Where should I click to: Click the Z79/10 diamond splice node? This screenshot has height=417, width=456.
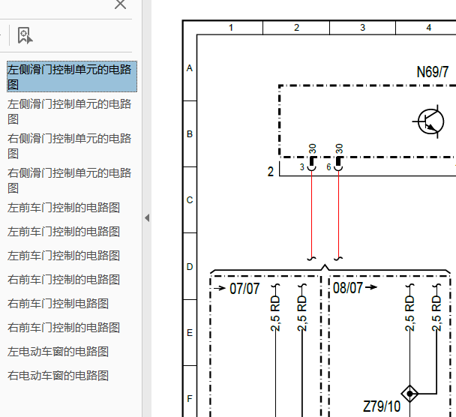(x=409, y=394)
